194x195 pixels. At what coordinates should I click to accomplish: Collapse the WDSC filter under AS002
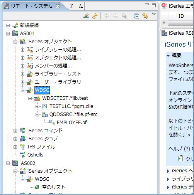(x=22, y=179)
